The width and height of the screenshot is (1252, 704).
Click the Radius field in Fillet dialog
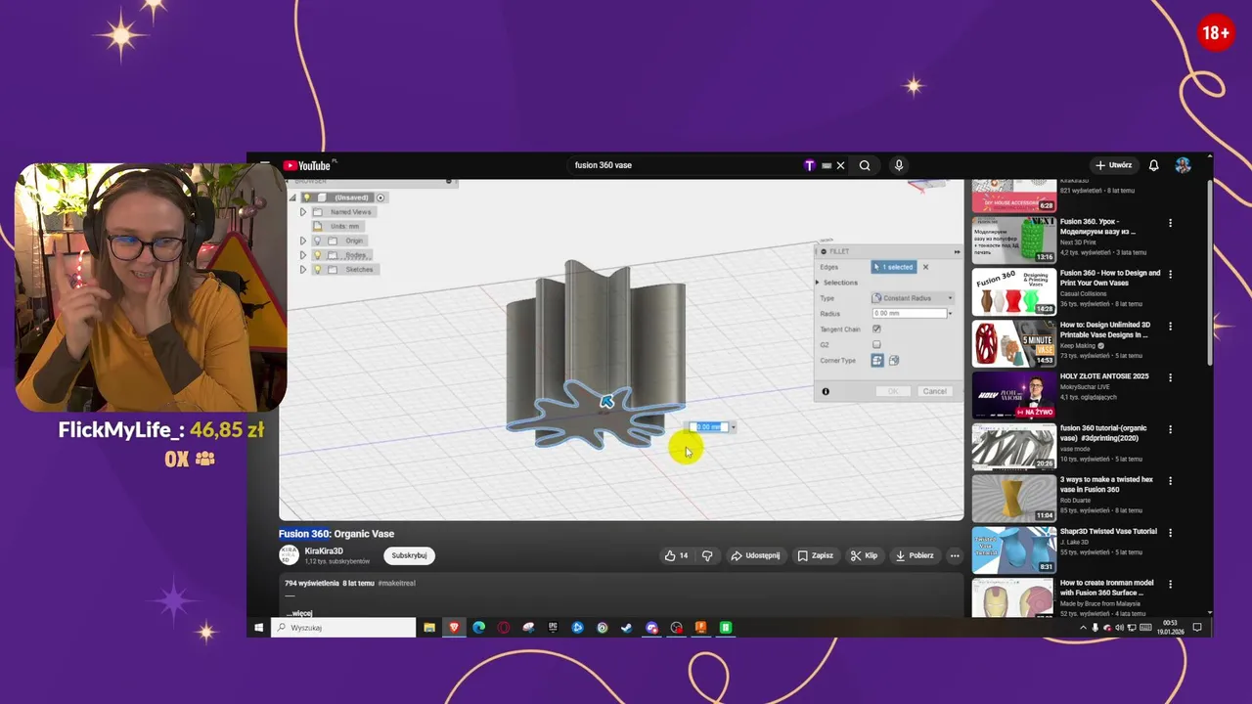[909, 313]
